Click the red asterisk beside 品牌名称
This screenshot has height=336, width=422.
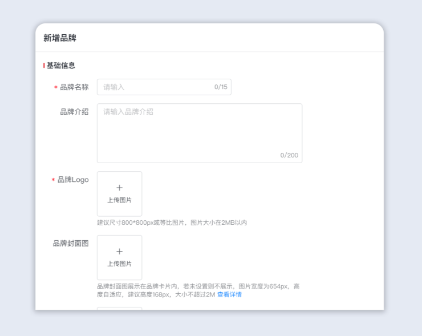coord(56,88)
